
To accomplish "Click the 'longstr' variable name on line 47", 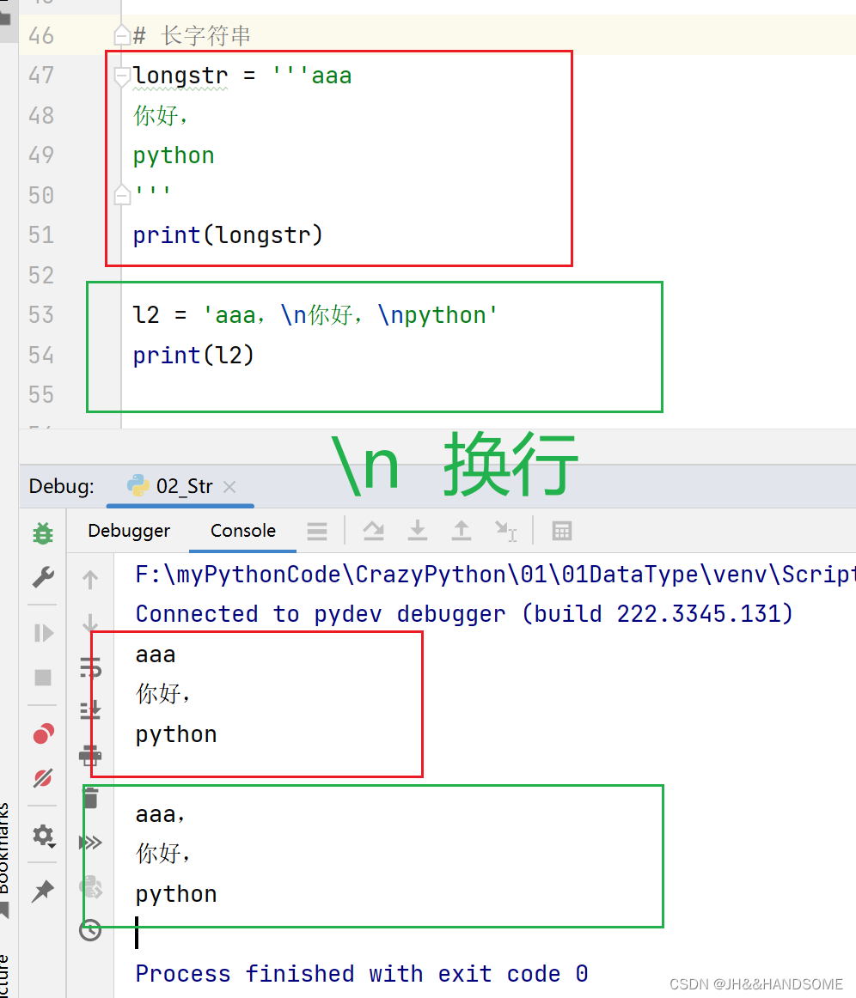I will coord(180,76).
